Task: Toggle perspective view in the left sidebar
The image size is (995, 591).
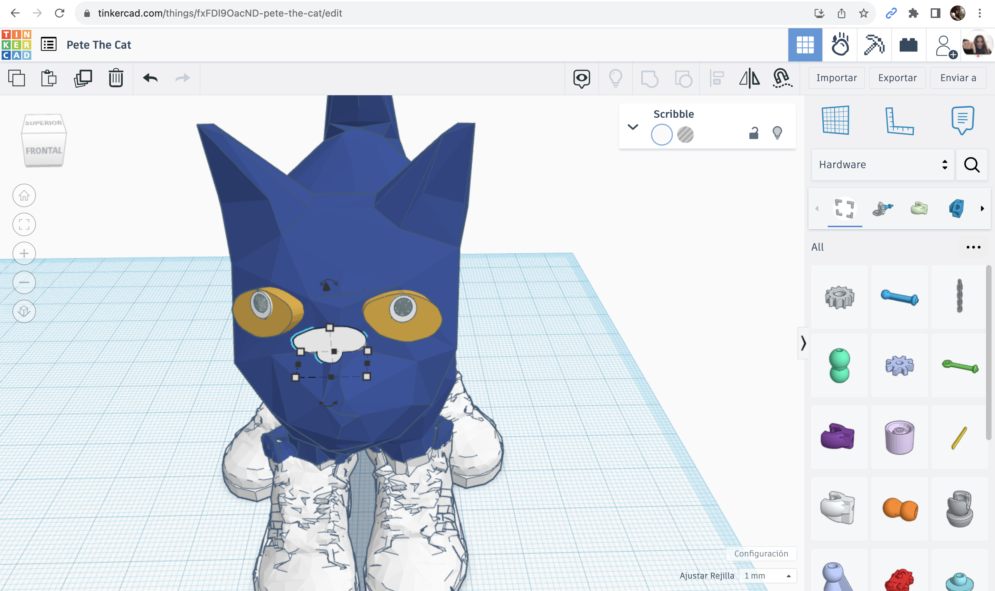Action: click(24, 311)
